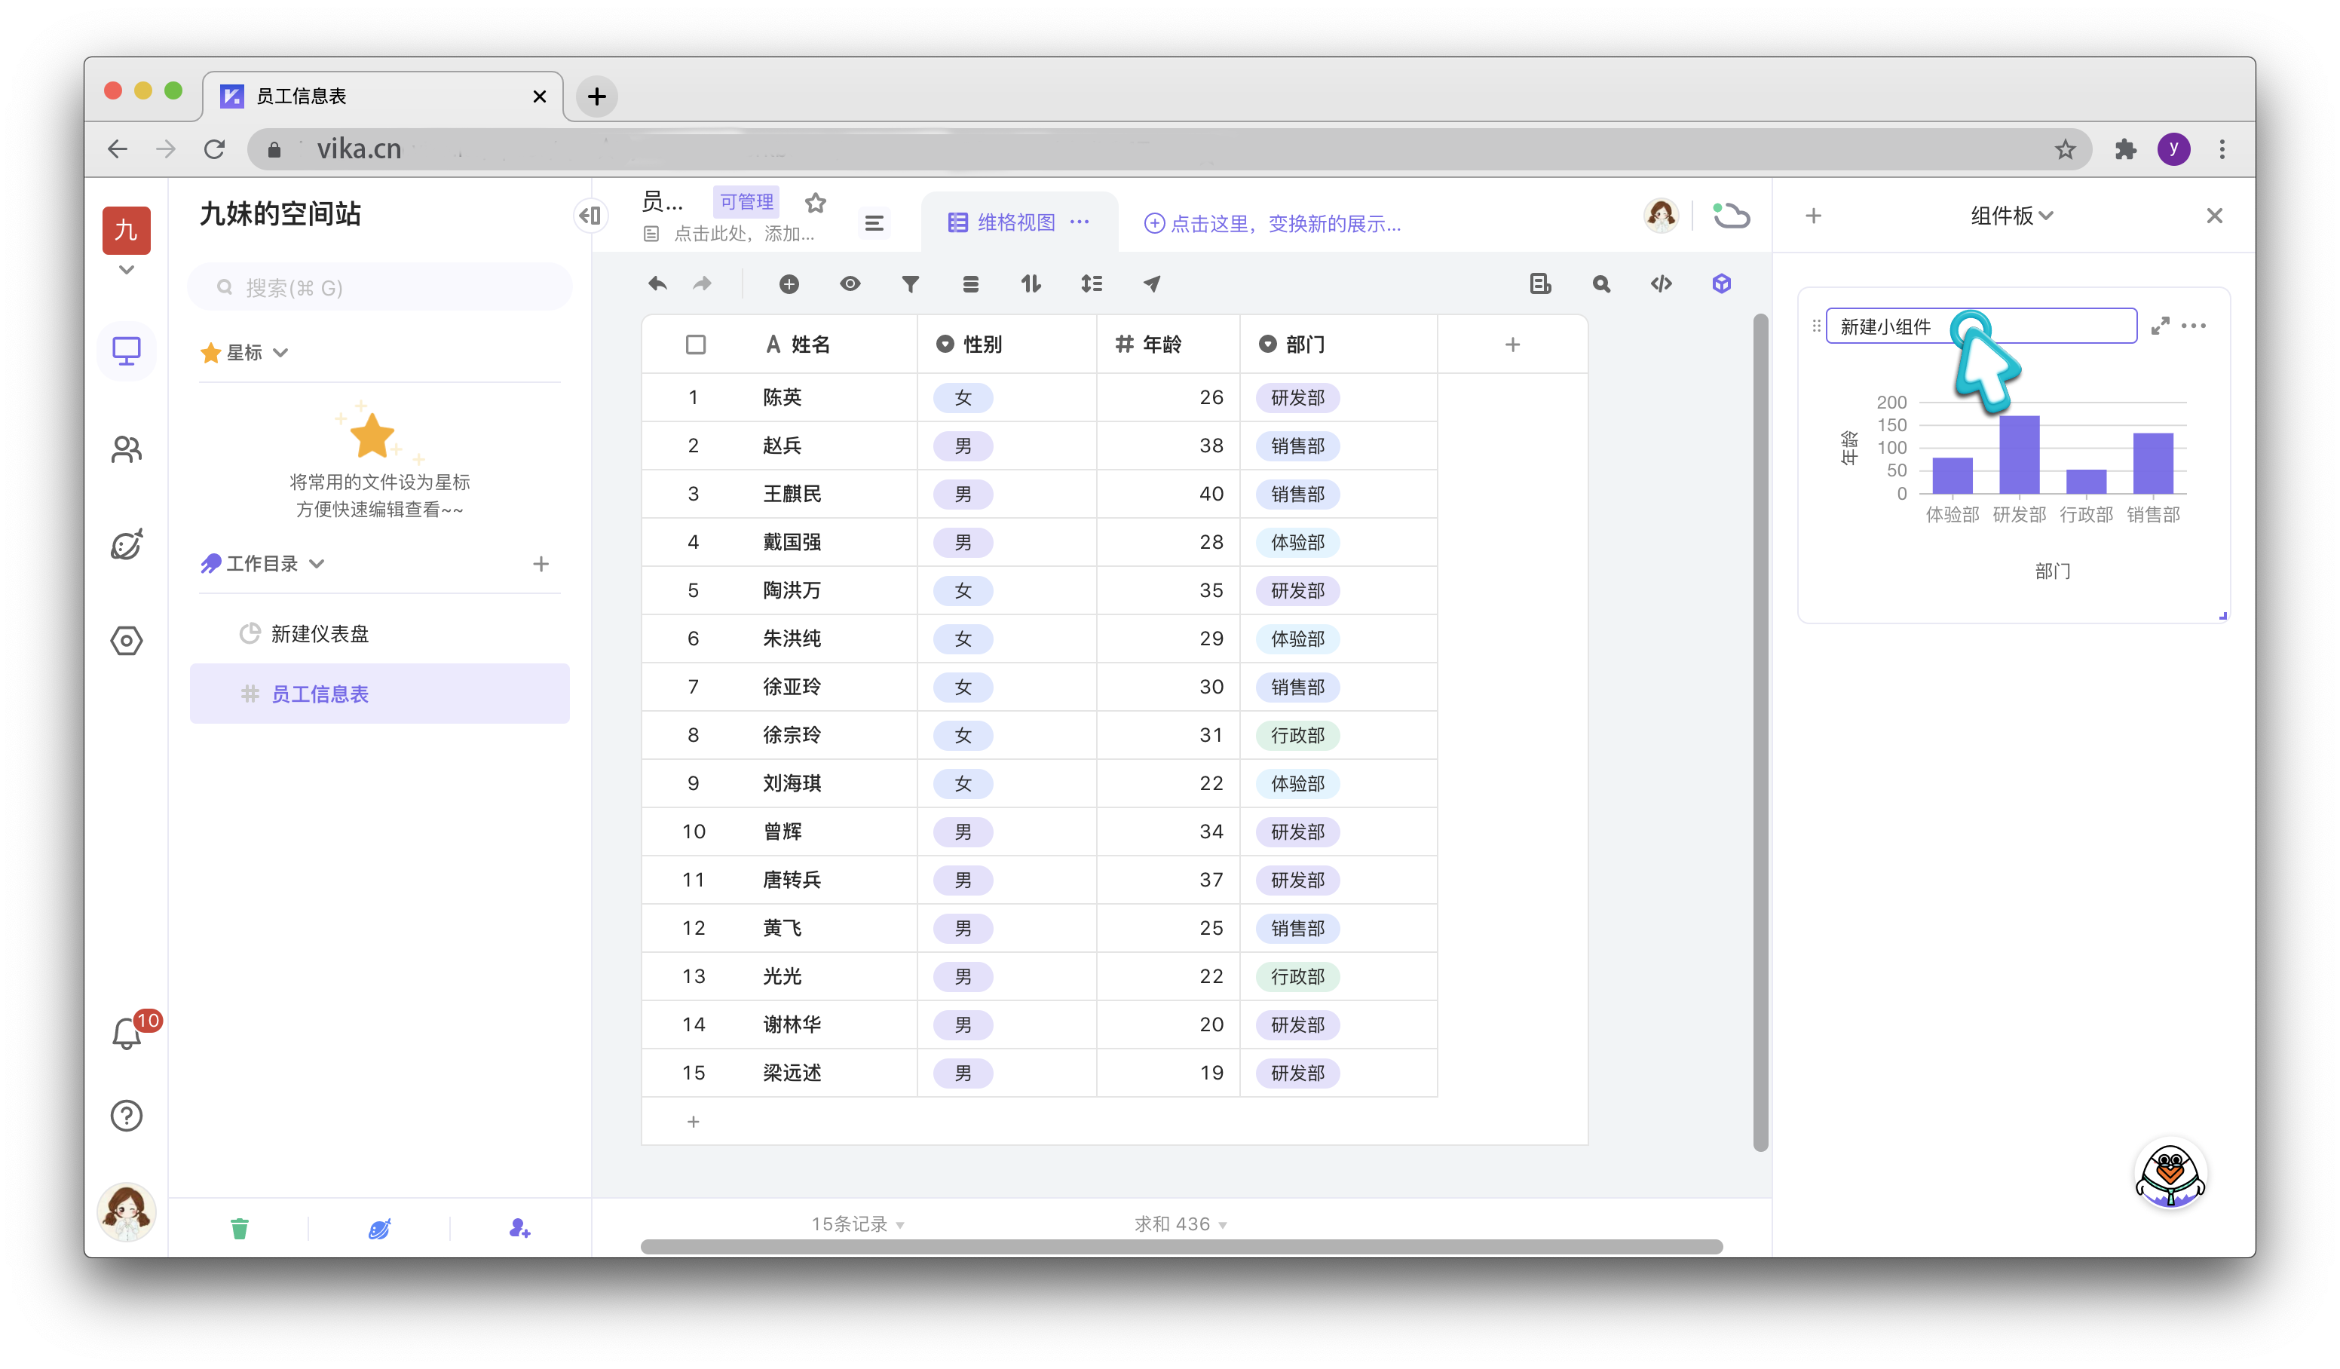Collapse the 星标 section chevron
This screenshot has width=2340, height=1369.
click(x=280, y=353)
